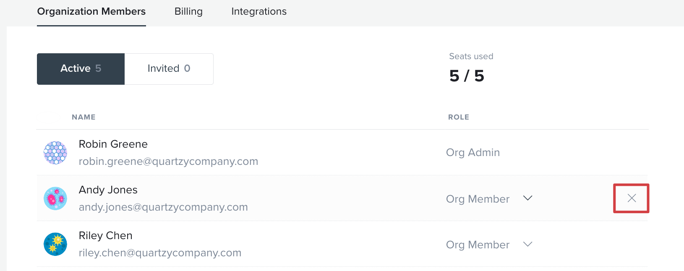Click Robin Greene's honeycomb avatar
Image resolution: width=684 pixels, height=271 pixels.
click(55, 153)
